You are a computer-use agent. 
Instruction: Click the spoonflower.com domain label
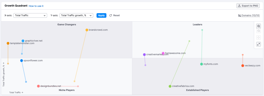pos(33,61)
